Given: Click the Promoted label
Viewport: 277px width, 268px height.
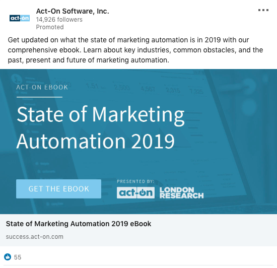Looking at the screenshot, I should tap(50, 27).
